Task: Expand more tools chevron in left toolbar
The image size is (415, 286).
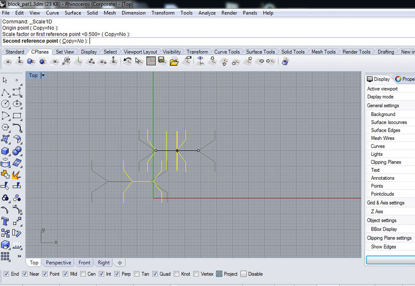Action: [x=19, y=256]
